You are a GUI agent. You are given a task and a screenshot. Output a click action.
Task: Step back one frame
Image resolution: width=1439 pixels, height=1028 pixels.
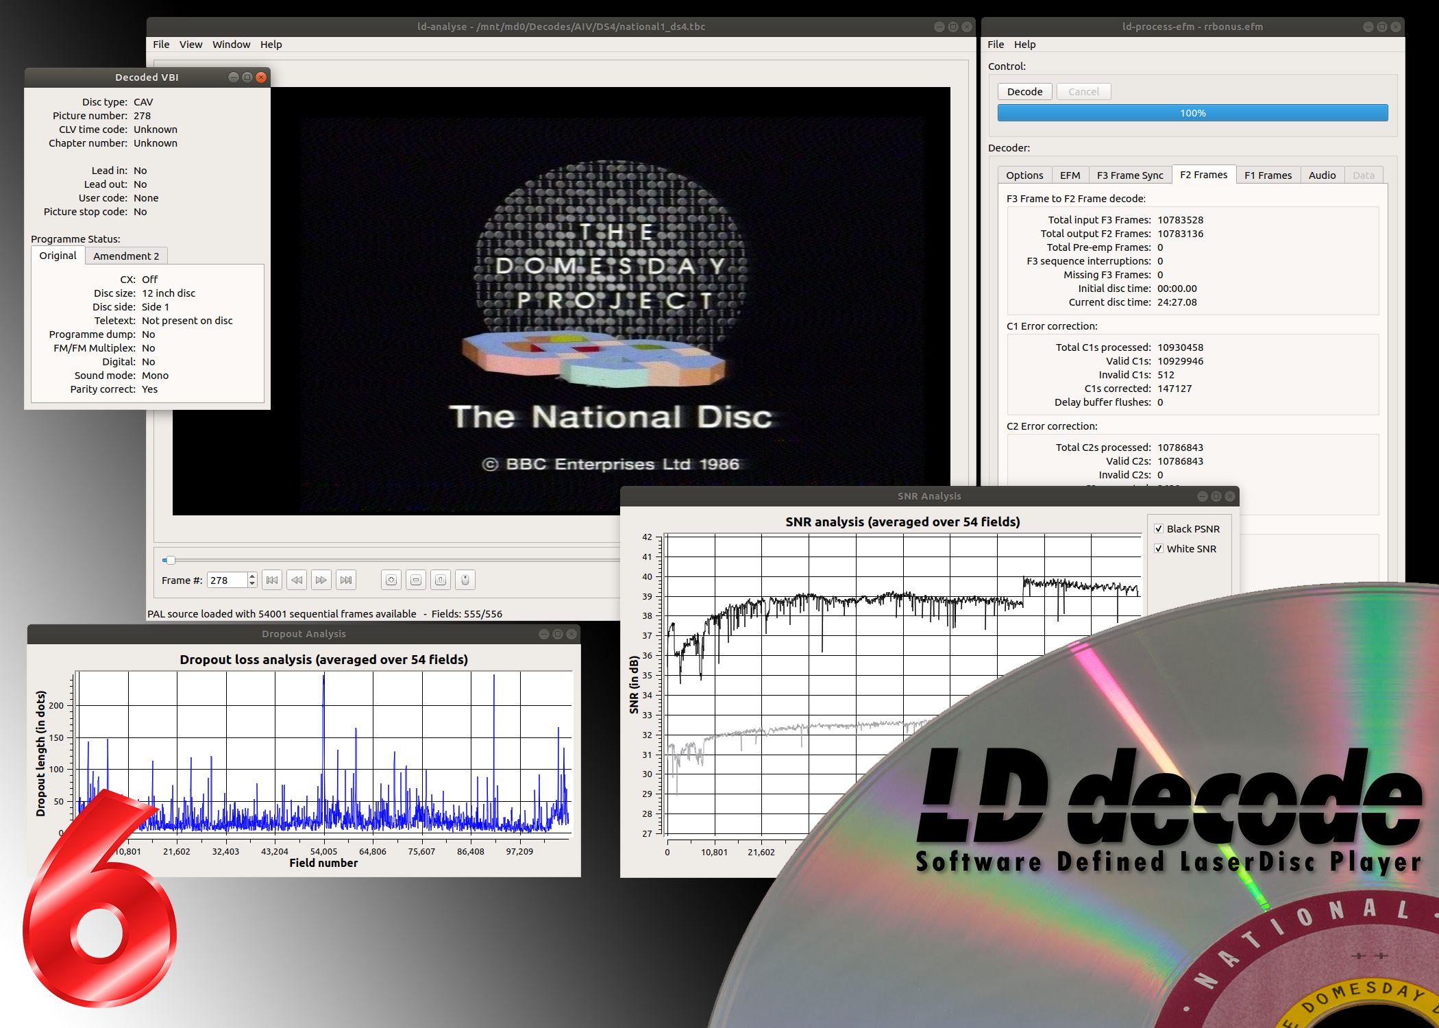coord(297,580)
